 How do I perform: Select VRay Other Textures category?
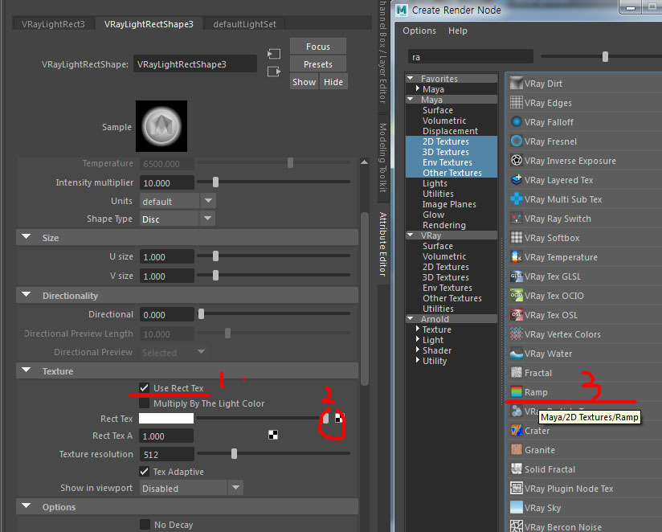coord(452,297)
